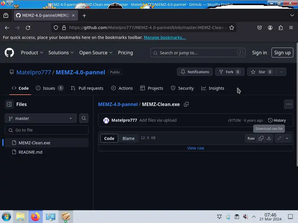Open the three-dots more file actions button
Viewport: 298px width, 223px height.
coord(288,104)
